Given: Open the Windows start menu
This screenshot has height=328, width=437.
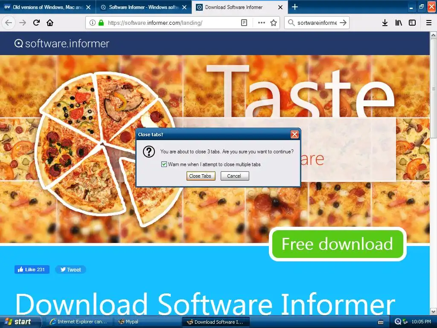Looking at the screenshot, I should tap(20, 322).
